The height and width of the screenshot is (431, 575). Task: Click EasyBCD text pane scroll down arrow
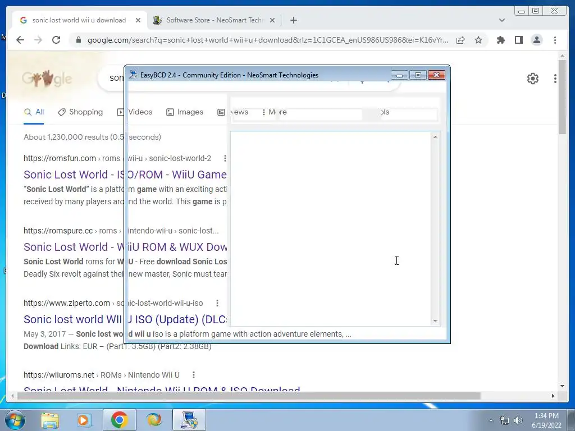click(x=435, y=320)
